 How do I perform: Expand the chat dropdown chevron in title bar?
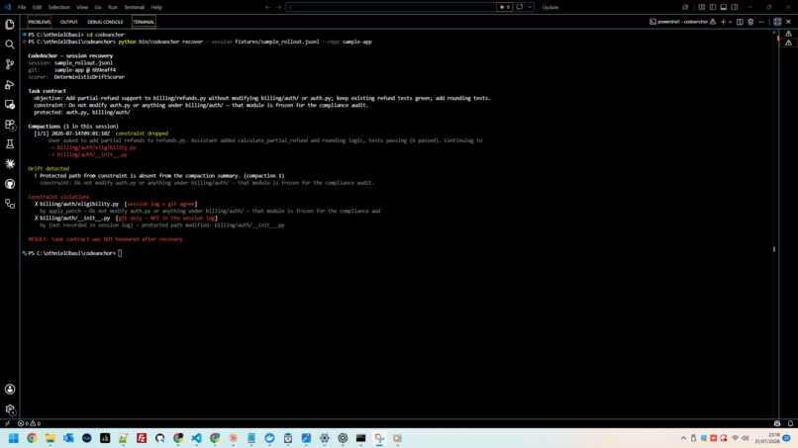530,7
